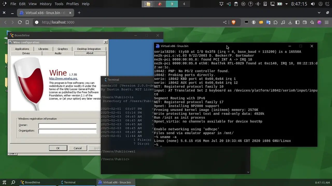Click the taskbar search magnifier icon
The image size is (332, 186).
click(13, 182)
